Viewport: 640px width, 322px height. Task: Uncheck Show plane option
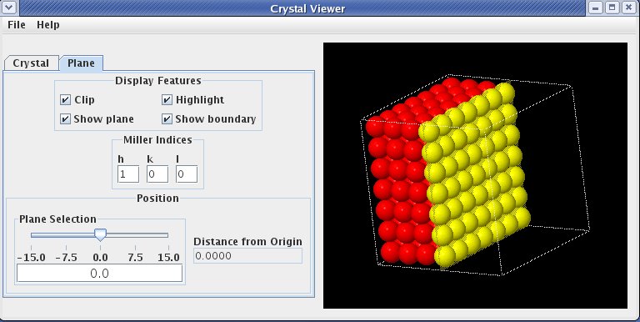[65, 119]
